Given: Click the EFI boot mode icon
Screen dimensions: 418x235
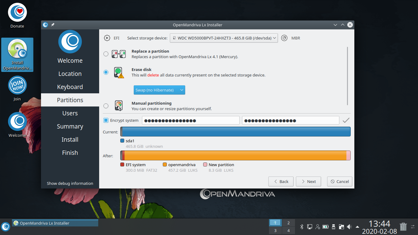Looking at the screenshot, I should 107,38.
